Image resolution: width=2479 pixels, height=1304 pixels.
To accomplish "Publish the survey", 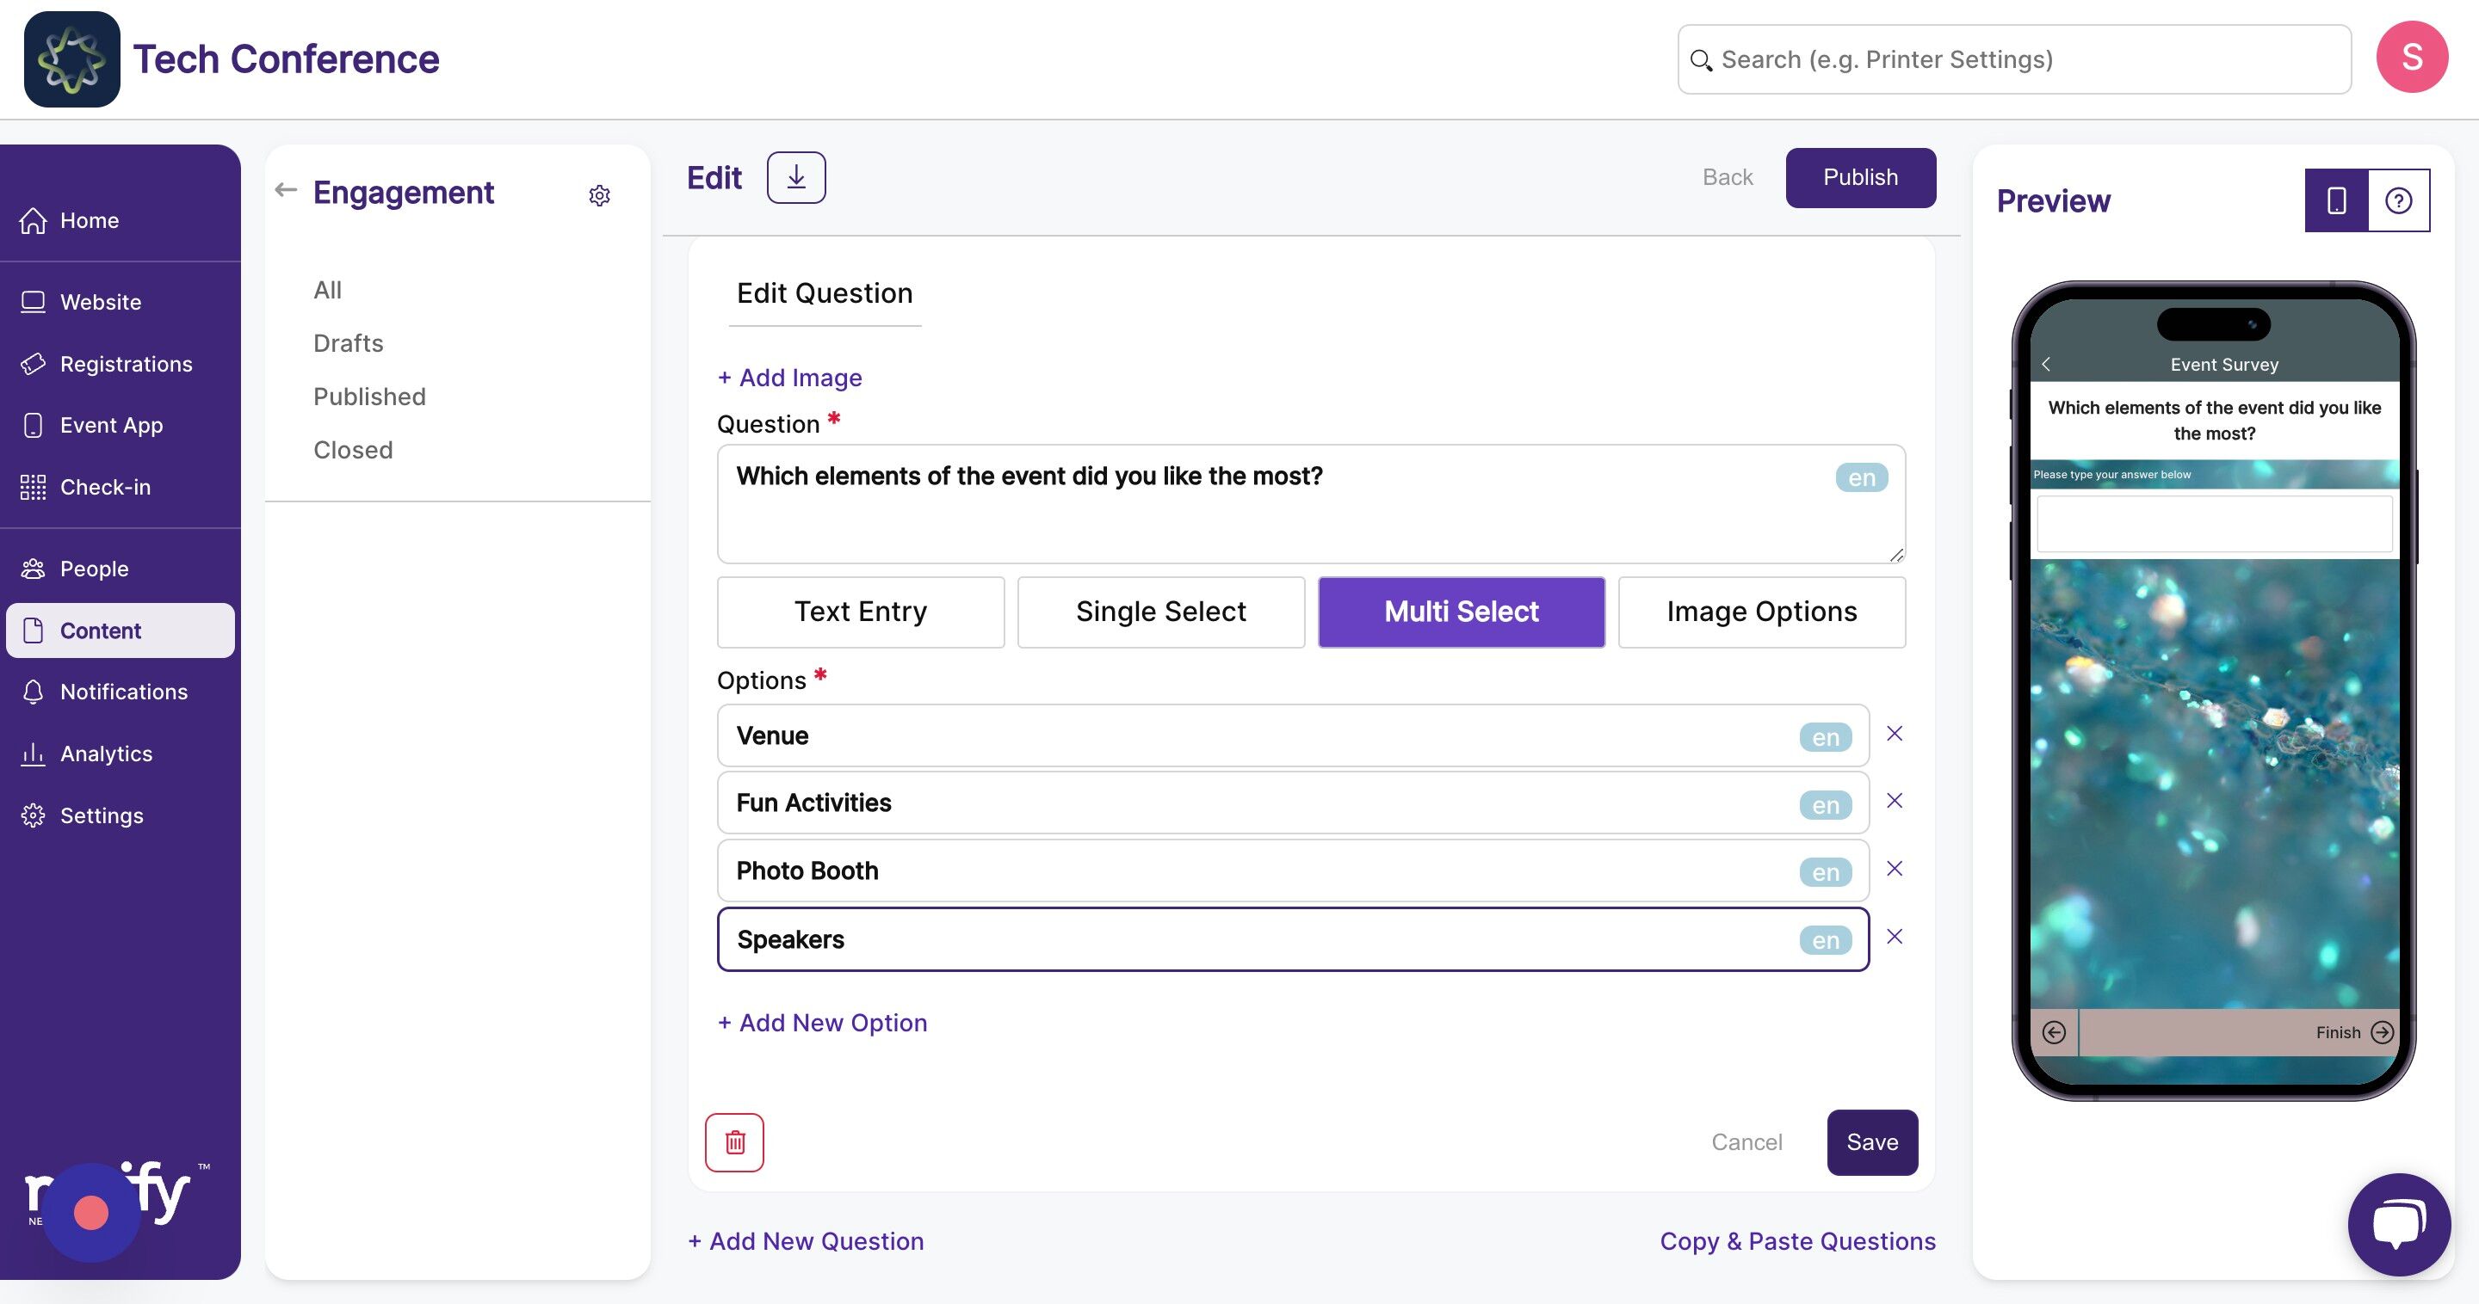I will (1860, 177).
